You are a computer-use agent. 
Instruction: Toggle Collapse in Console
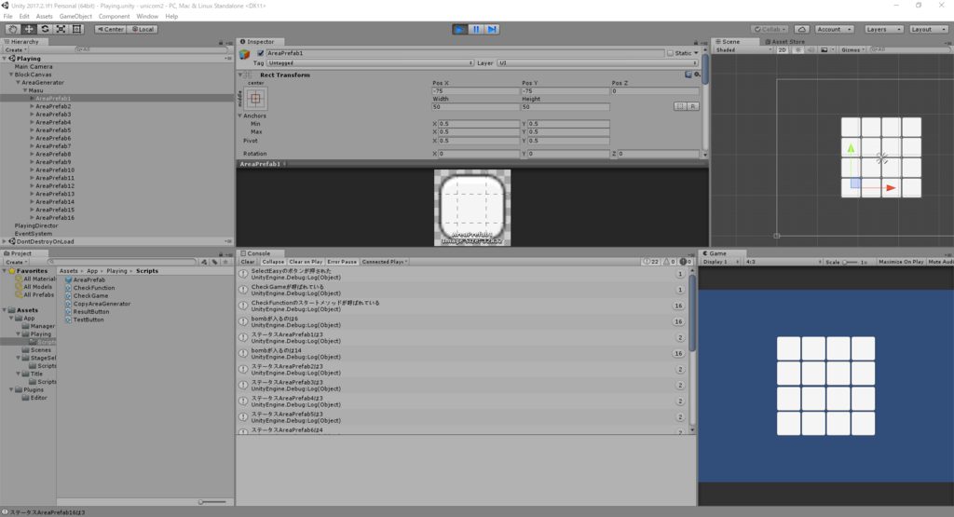273,262
